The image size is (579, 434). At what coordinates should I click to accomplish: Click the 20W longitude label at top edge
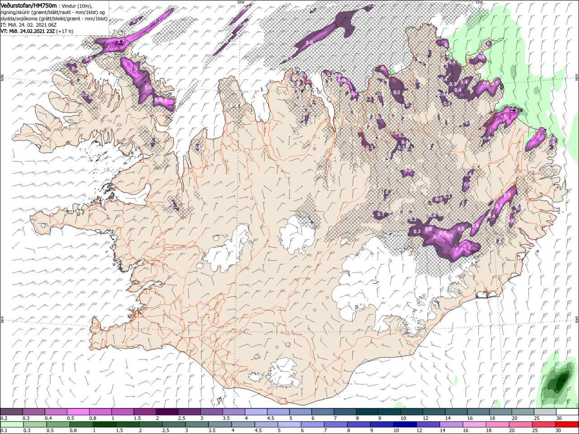pyautogui.click(x=241, y=2)
